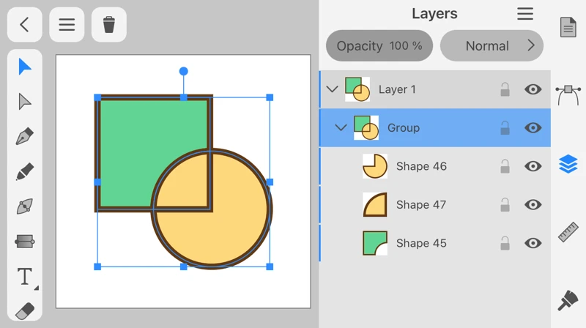This screenshot has height=328, width=586.
Task: Open the paintbrush appearance panel icon
Action: 568,300
